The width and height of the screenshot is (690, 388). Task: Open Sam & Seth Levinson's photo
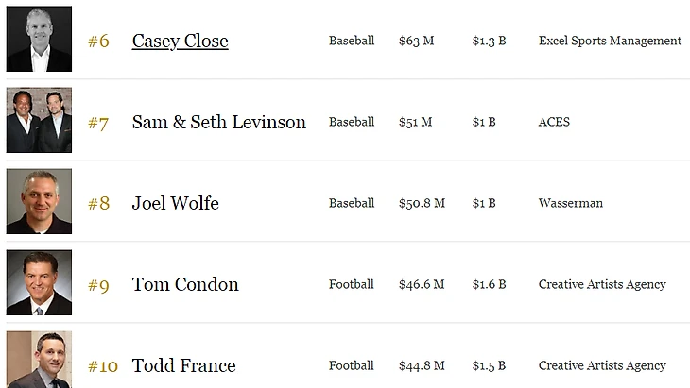(x=39, y=121)
